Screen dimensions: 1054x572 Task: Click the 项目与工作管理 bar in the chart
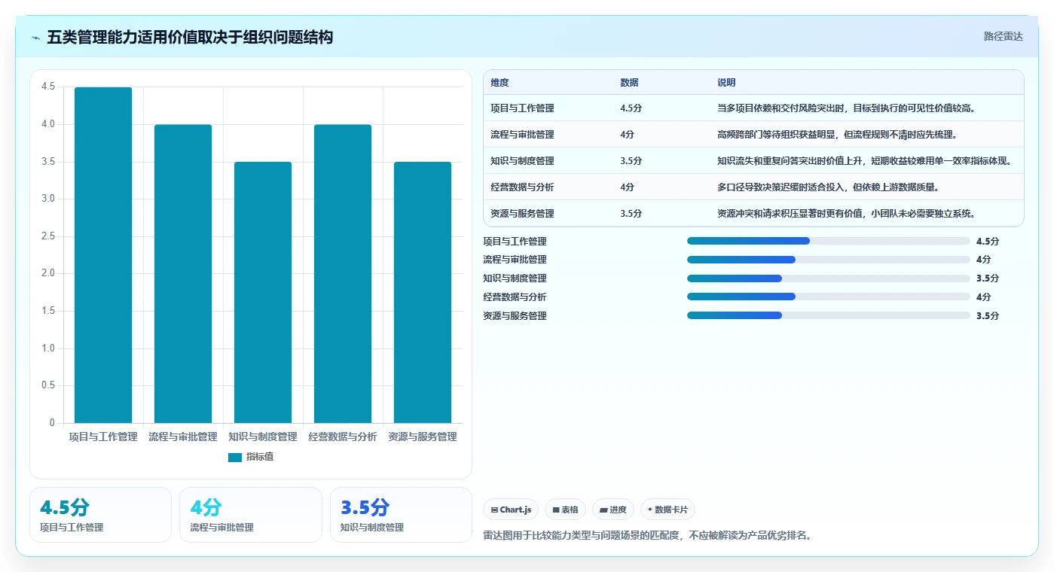(x=103, y=255)
